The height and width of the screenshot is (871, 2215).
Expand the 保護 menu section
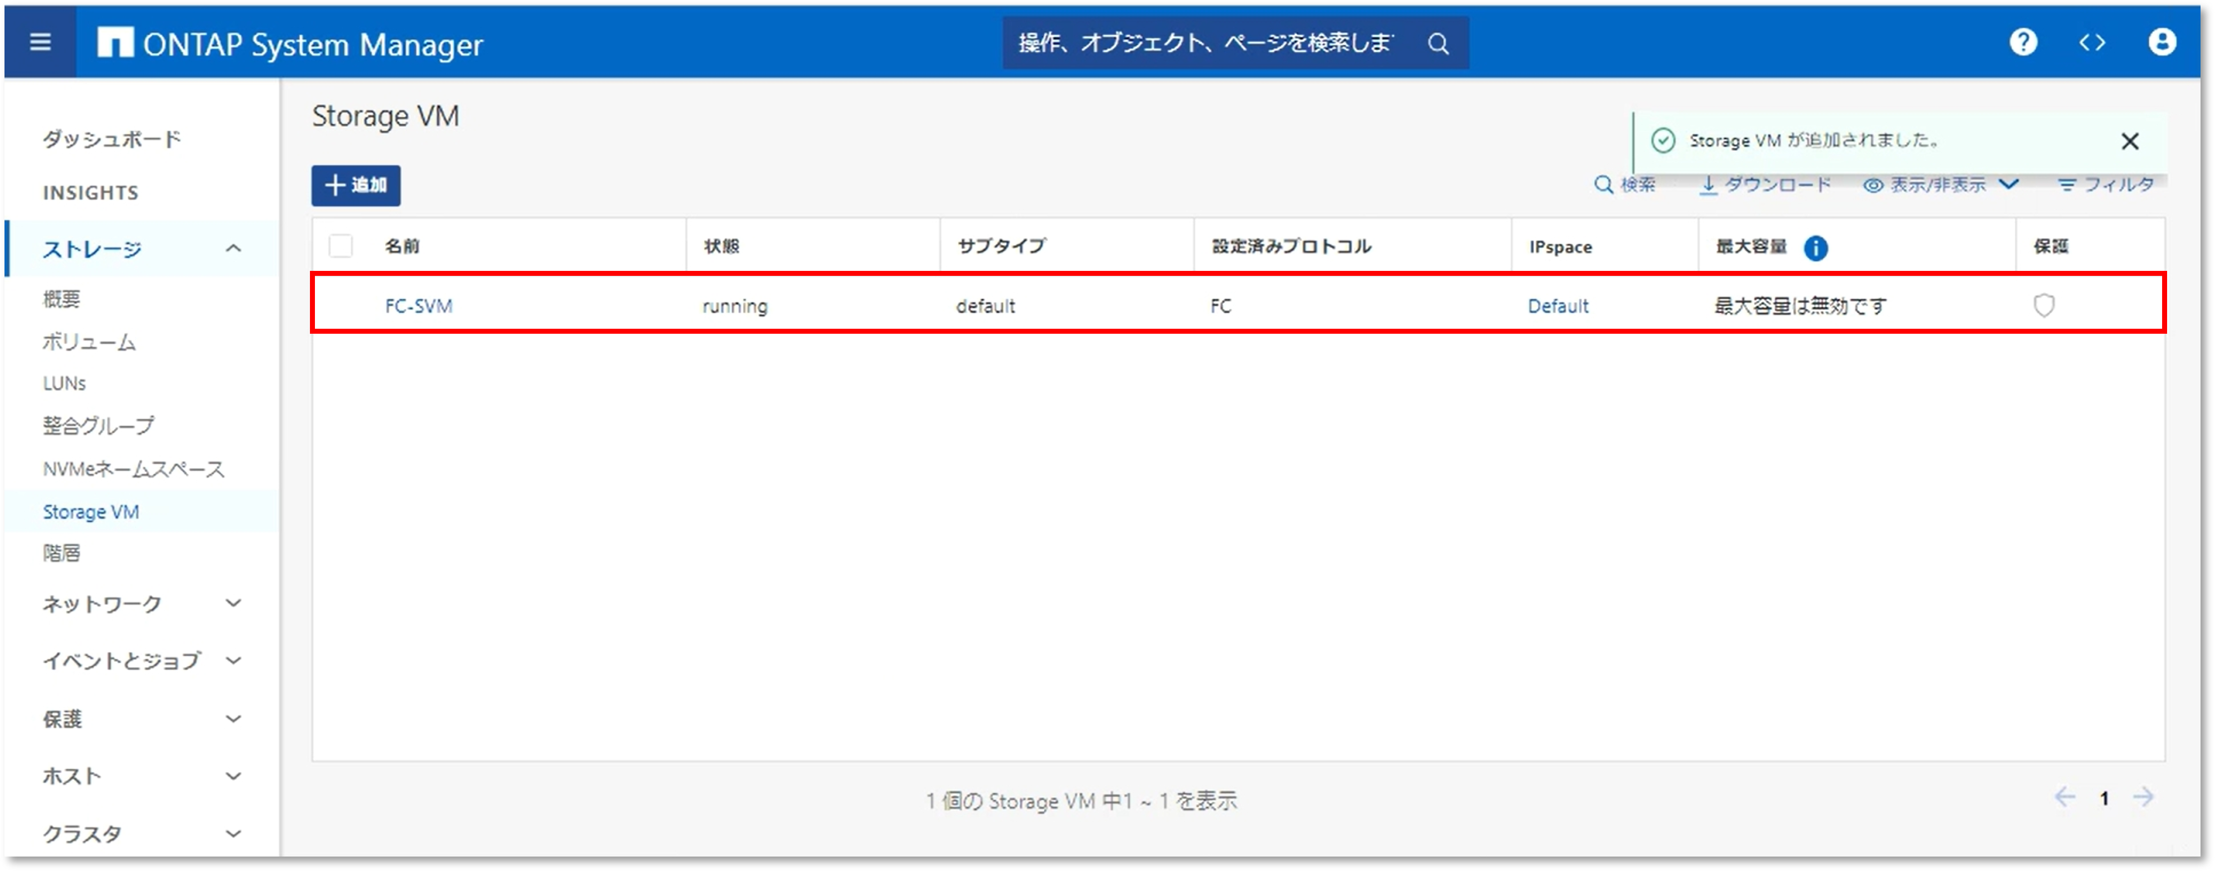(233, 718)
